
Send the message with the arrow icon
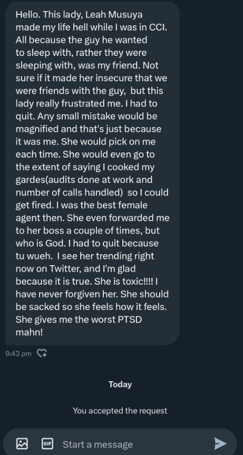(x=220, y=444)
